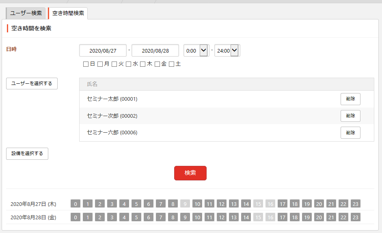Check the 金 (Friday) checkbox

click(157, 64)
